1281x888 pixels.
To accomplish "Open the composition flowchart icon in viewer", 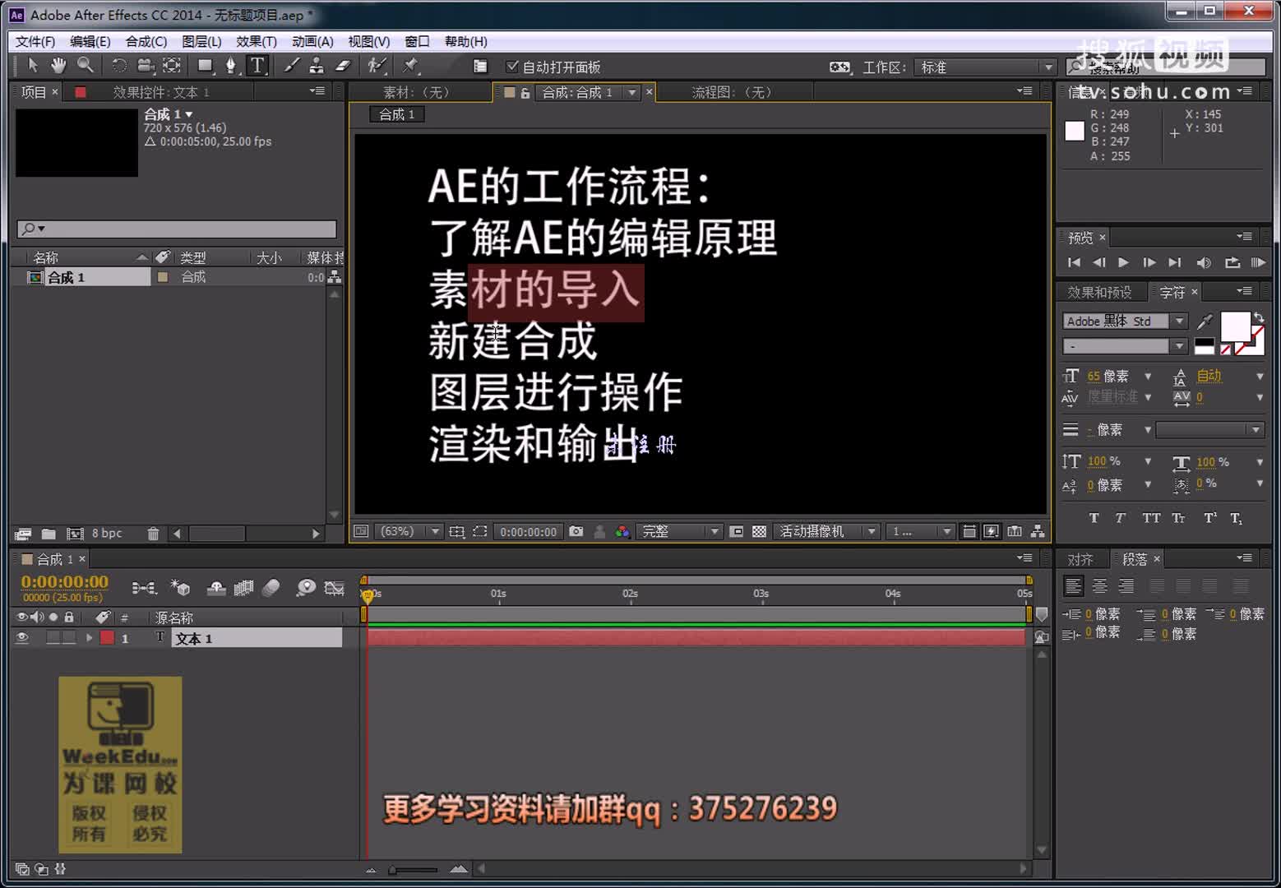I will coord(1038,531).
